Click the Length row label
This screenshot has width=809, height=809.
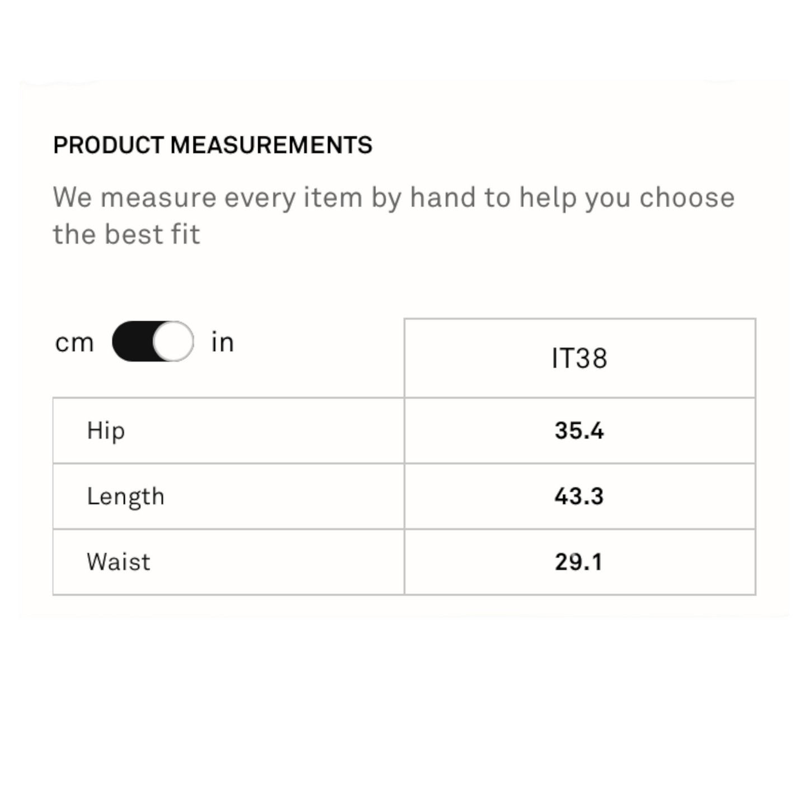click(125, 497)
